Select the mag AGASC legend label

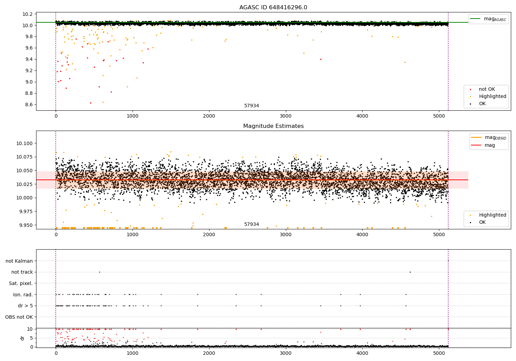click(495, 19)
